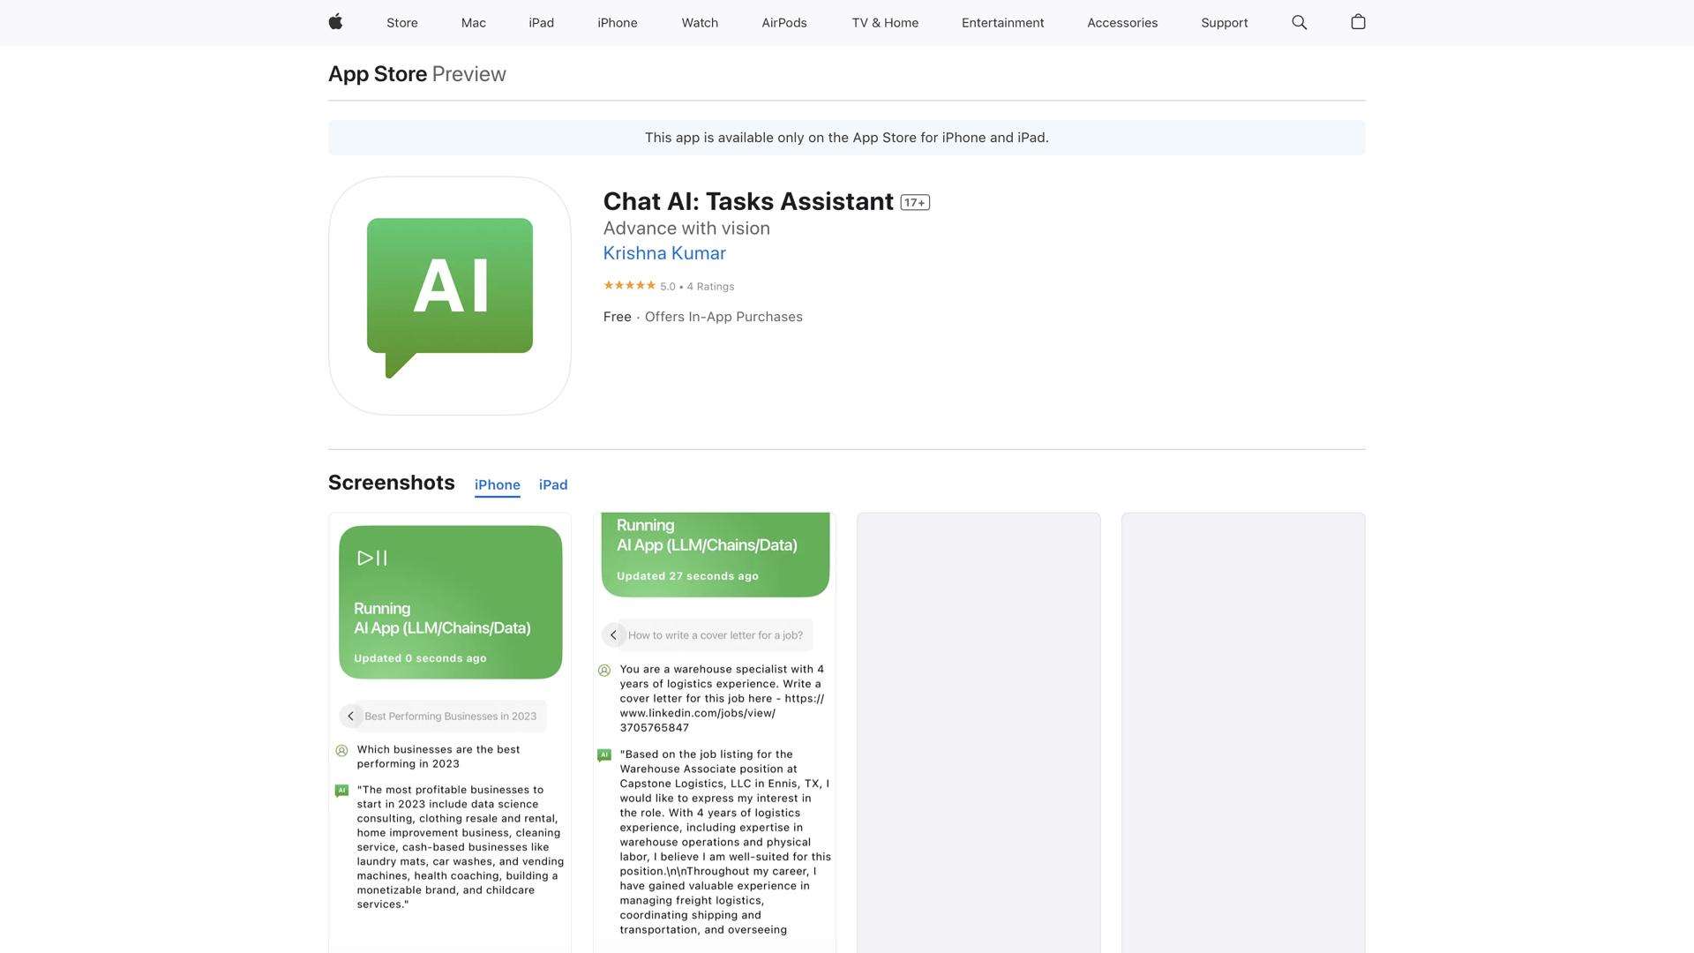Switch to the iPad screenshots tab

click(553, 484)
